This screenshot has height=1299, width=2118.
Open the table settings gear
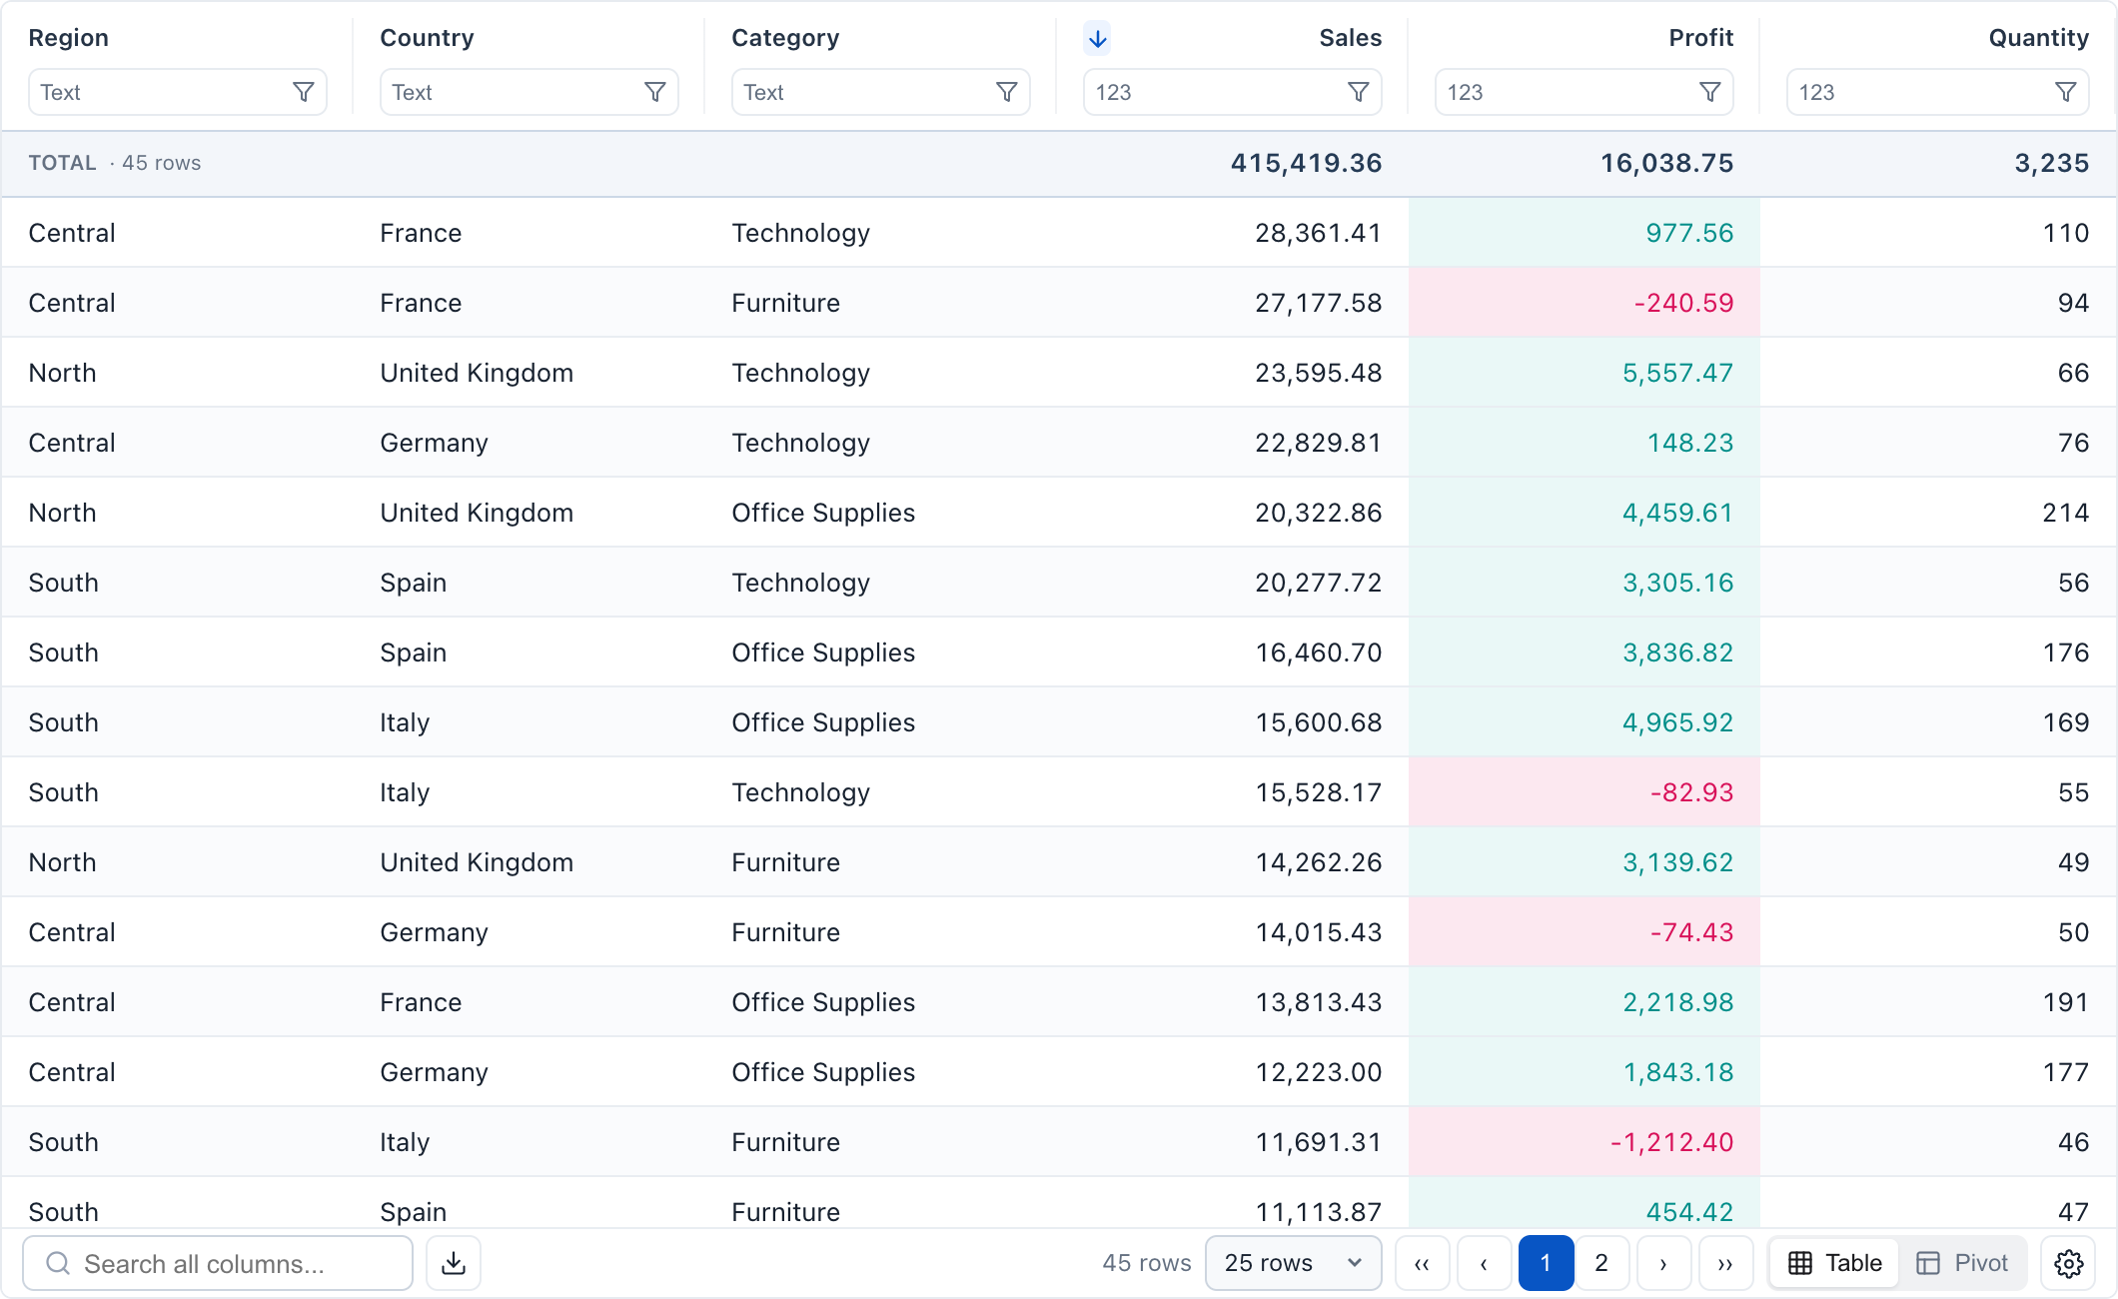click(x=2068, y=1263)
